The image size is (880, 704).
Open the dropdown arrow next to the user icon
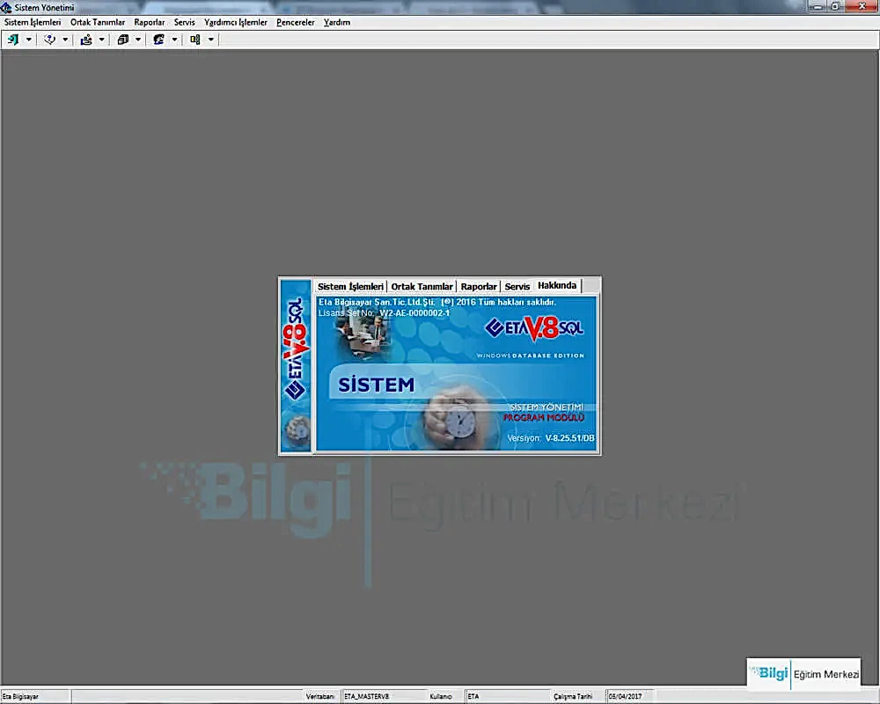click(102, 40)
